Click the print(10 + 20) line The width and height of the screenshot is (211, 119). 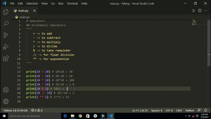pyautogui.click(x=49, y=72)
